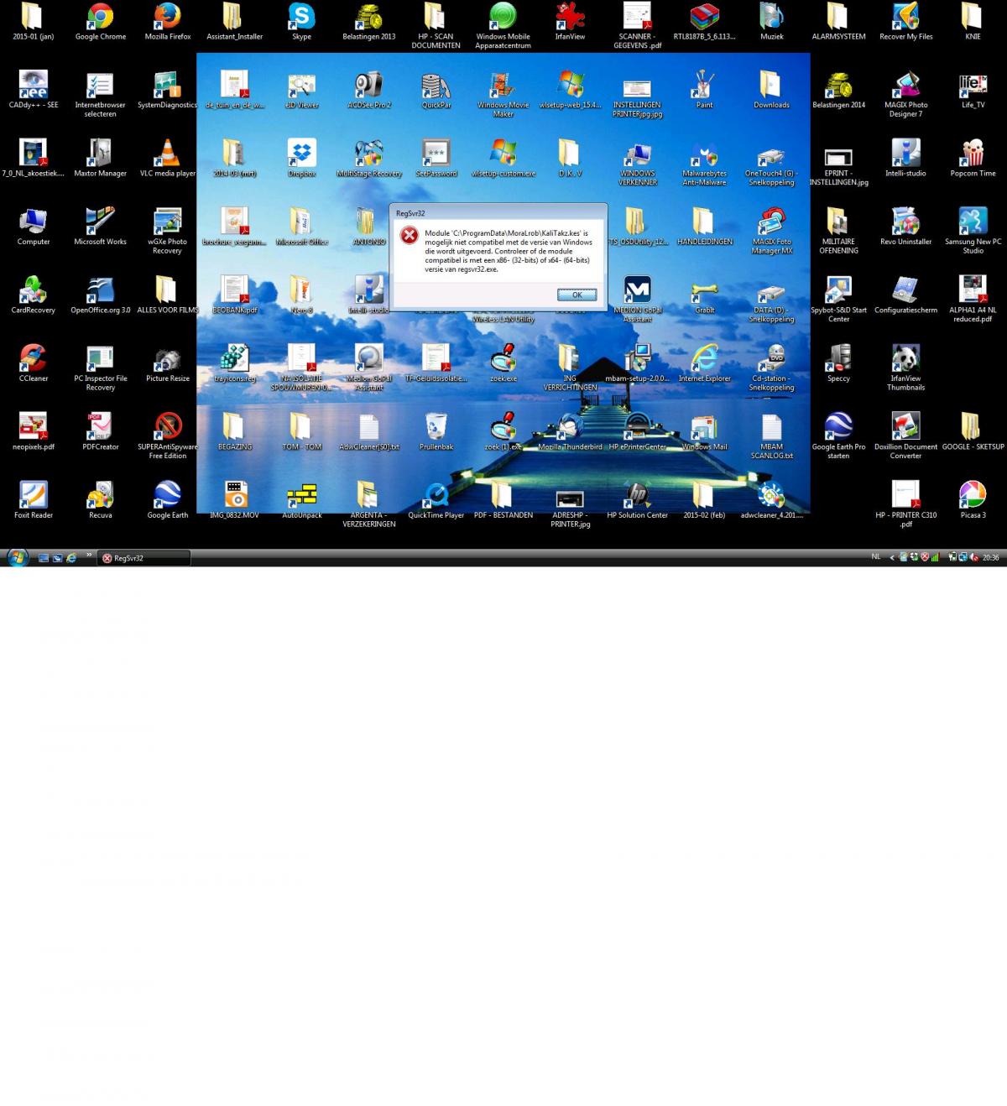Screen dimensions: 1007x1106
Task: Click the NL language indicator
Action: [876, 557]
